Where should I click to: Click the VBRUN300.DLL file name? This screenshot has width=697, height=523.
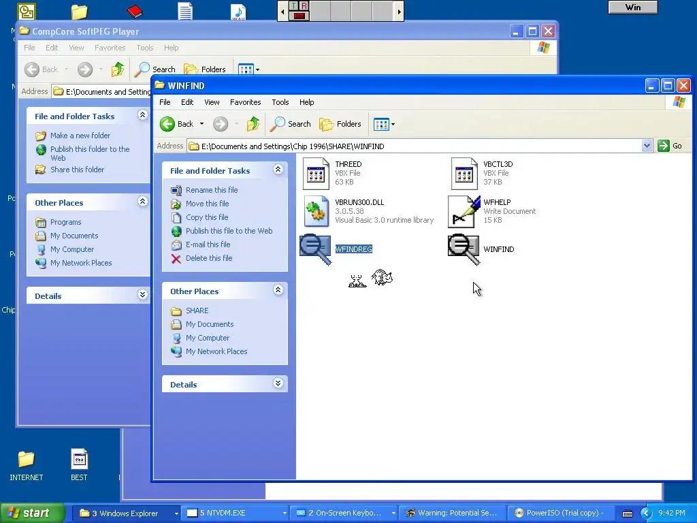tap(359, 202)
